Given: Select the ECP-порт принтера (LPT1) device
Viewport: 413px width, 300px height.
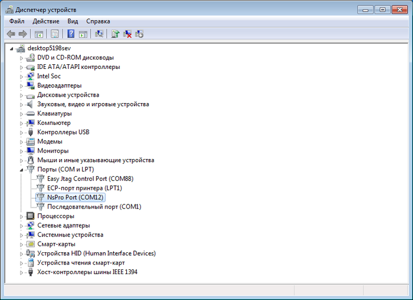Looking at the screenshot, I should pyautogui.click(x=84, y=188).
